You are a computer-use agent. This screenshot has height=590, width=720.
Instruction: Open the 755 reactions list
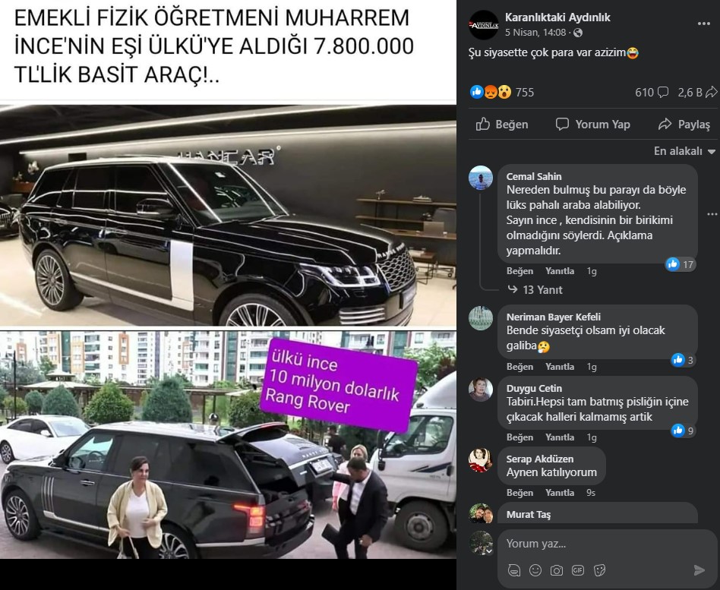click(502, 93)
